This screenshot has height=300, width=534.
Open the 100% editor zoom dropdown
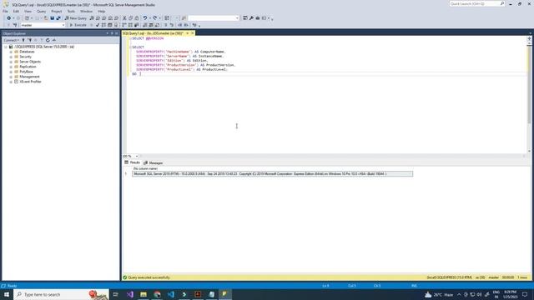click(x=137, y=156)
